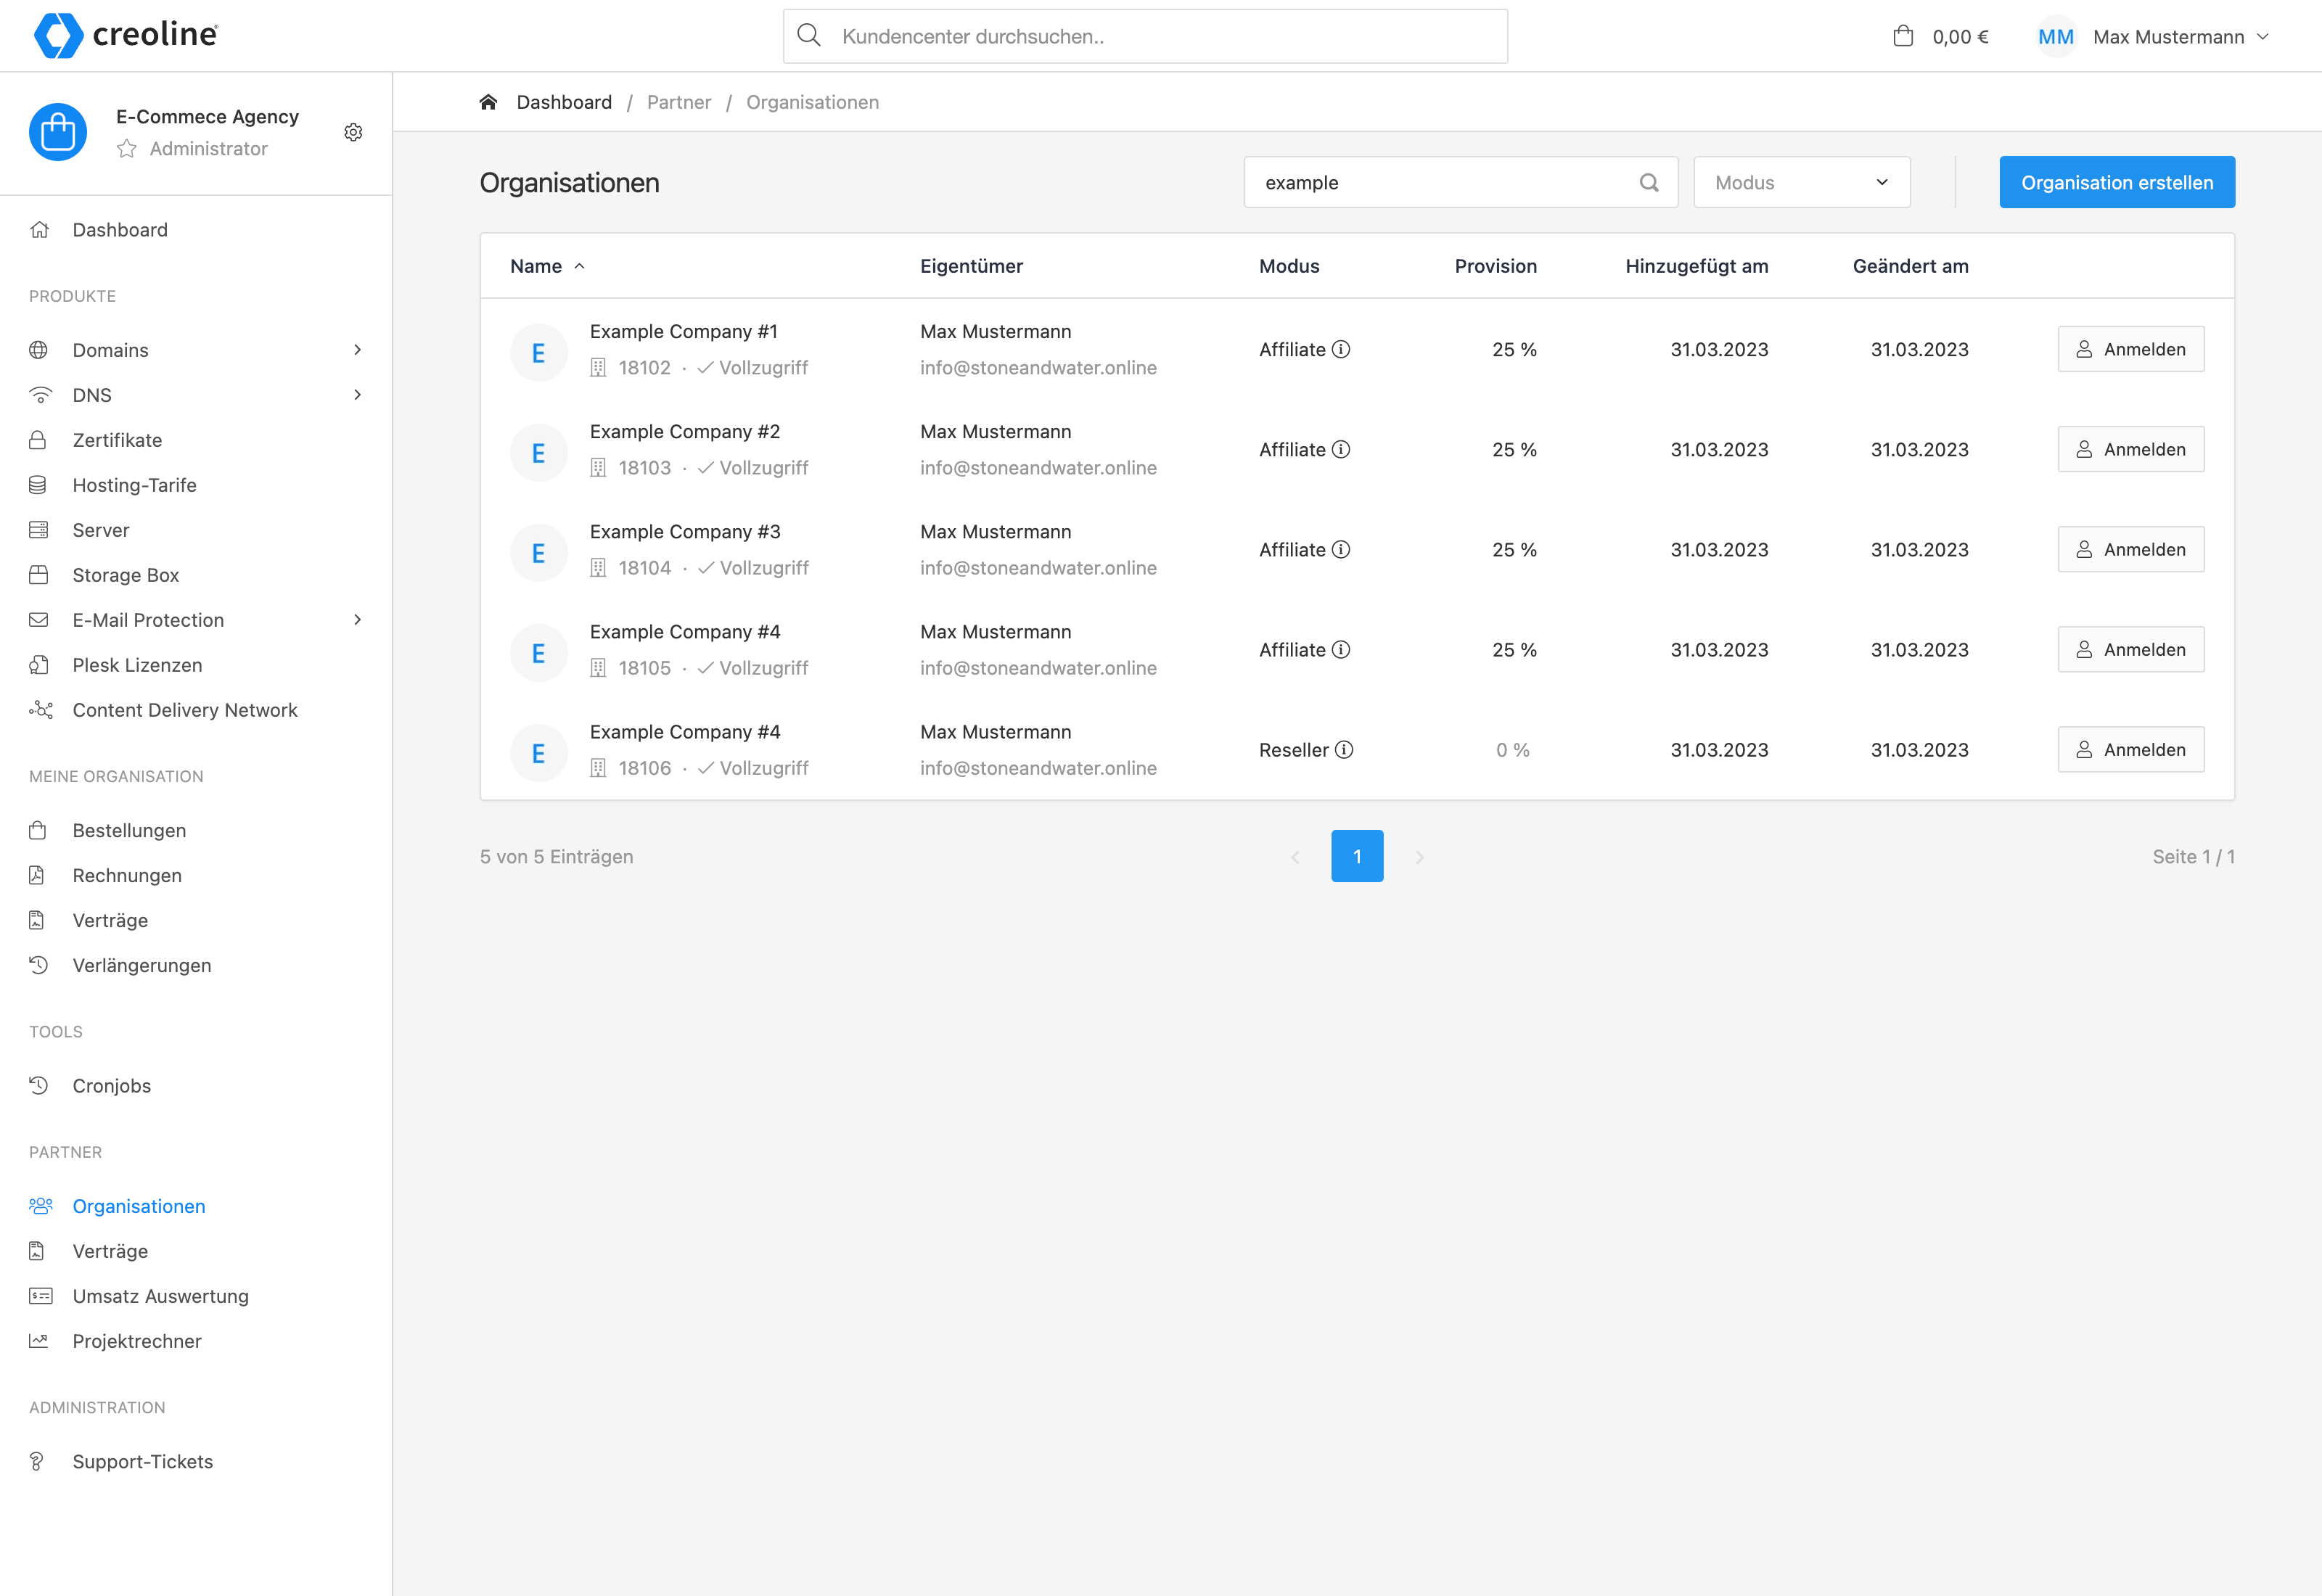Open Verträge under Meine Organisation
Image resolution: width=2322 pixels, height=1596 pixels.
(110, 920)
